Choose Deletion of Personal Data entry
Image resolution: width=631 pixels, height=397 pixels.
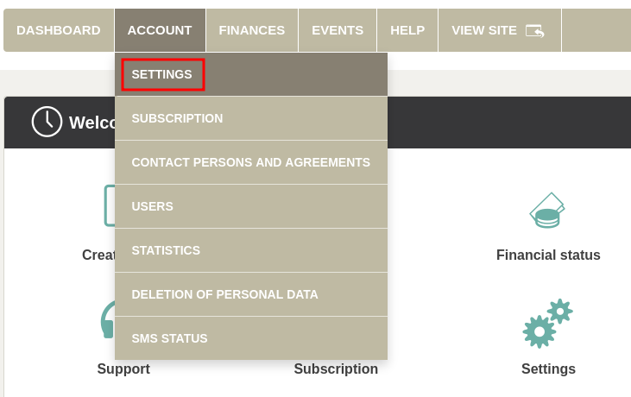tap(224, 294)
